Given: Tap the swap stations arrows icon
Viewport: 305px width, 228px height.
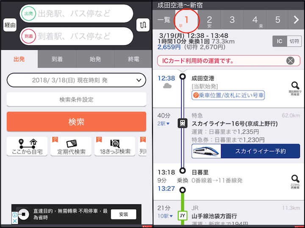Looking at the screenshot, I should 141,25.
